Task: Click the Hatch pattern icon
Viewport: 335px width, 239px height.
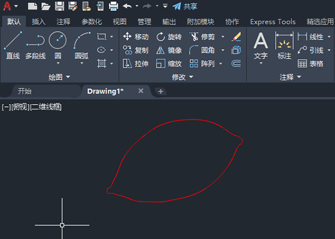Action: click(x=102, y=63)
